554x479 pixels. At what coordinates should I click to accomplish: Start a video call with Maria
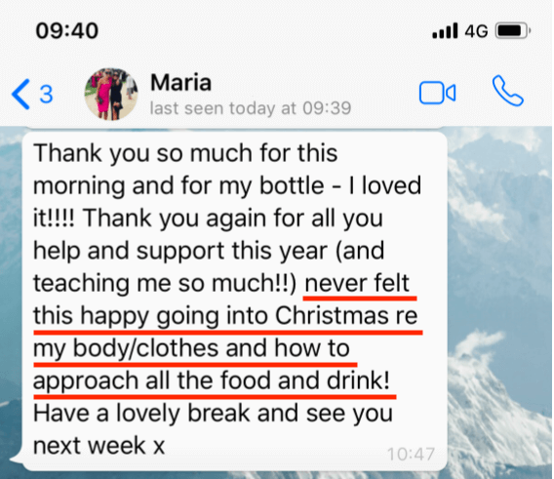[x=437, y=93]
